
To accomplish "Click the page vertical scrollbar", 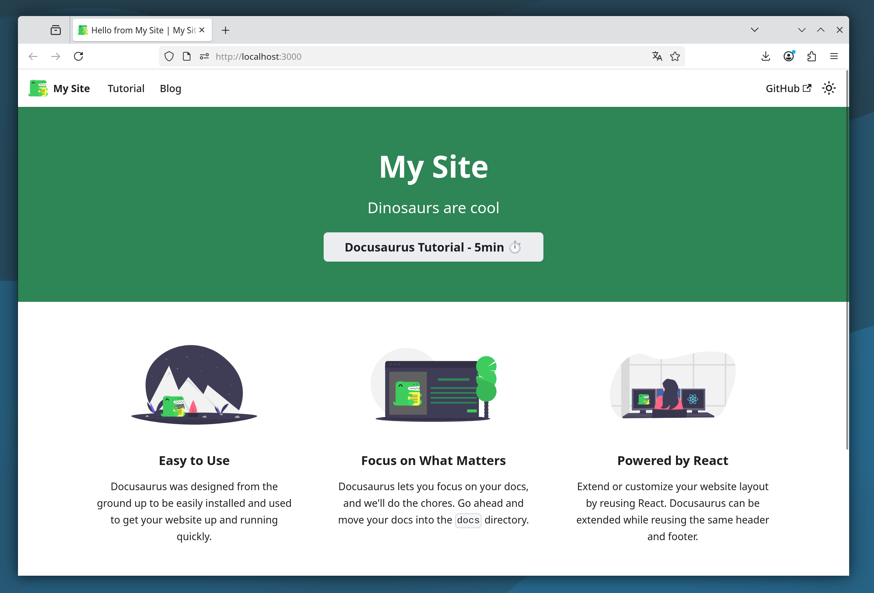I will (x=847, y=259).
